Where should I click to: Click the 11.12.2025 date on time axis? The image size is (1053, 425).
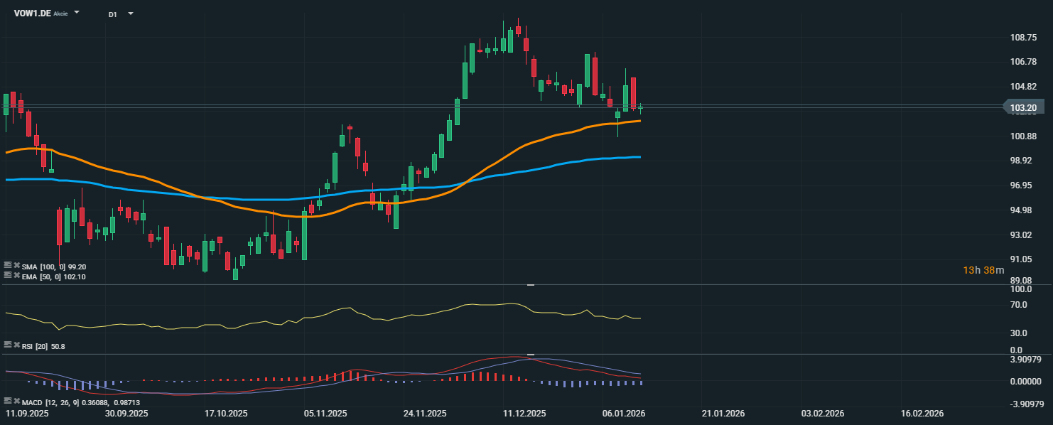[524, 413]
